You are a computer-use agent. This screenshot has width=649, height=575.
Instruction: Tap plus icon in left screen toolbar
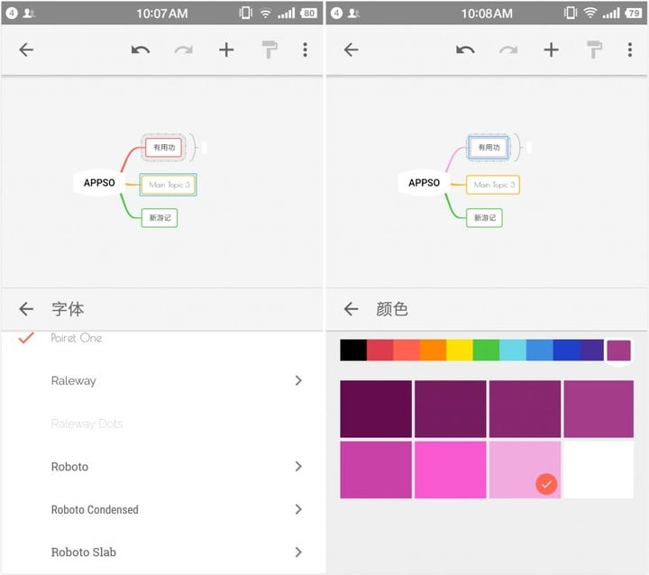click(x=226, y=50)
